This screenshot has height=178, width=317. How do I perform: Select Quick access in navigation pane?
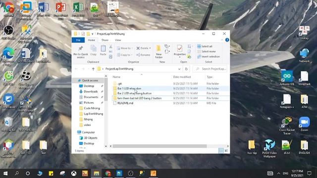pyautogui.click(x=88, y=80)
